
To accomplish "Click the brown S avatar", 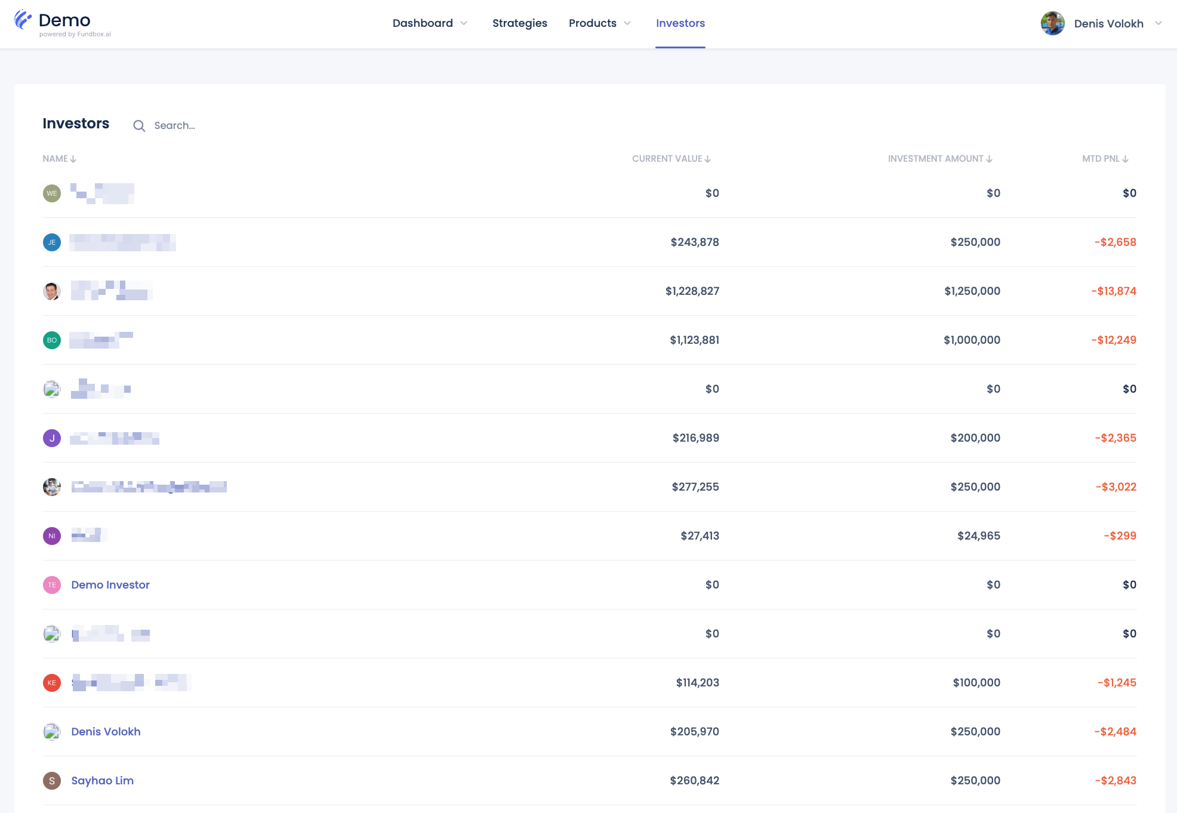I will [x=52, y=781].
